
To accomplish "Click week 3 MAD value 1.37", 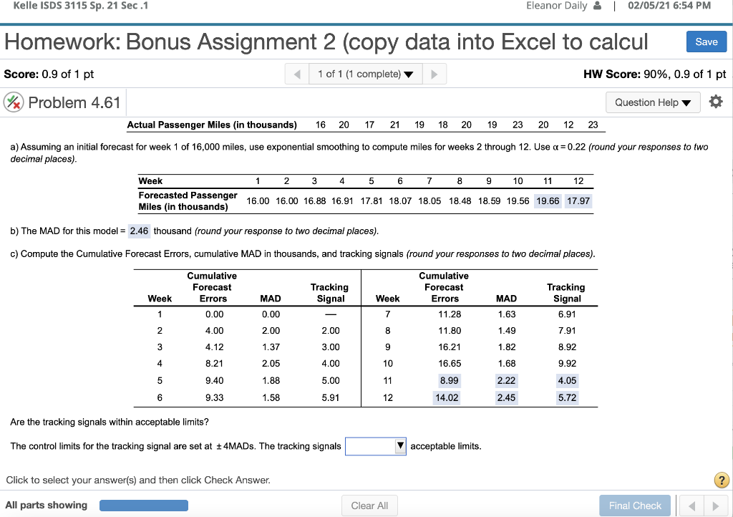I will 271,347.
